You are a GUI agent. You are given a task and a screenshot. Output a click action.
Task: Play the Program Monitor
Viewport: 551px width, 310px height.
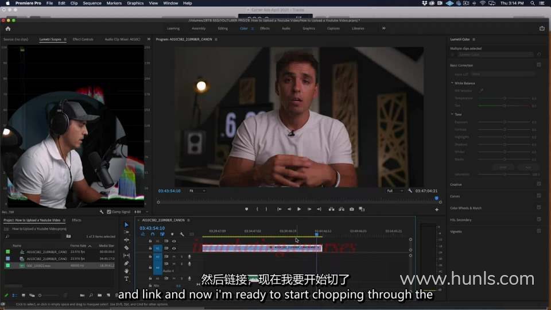point(299,209)
